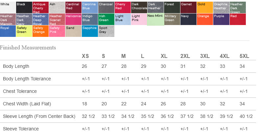
Task: Select the Neo Mint color swatch
Action: (155, 19)
